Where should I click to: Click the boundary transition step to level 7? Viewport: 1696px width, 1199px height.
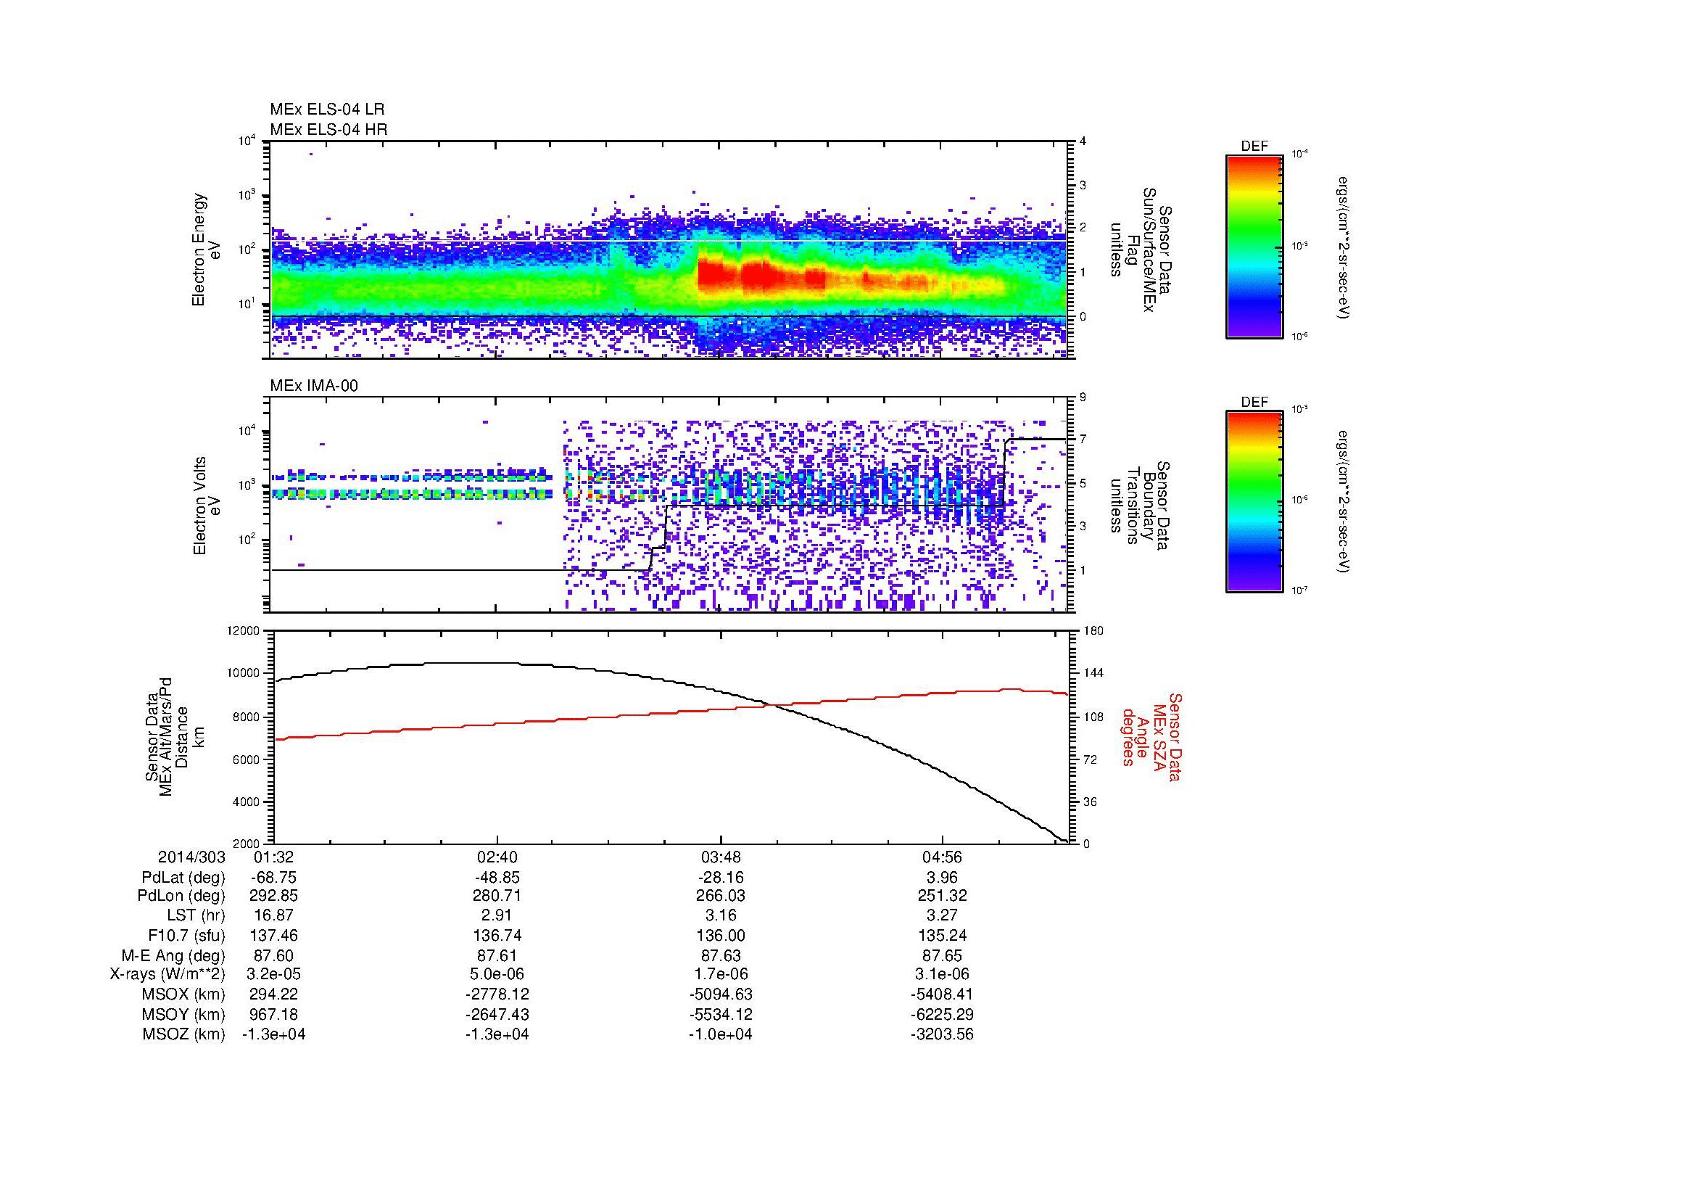1006,471
